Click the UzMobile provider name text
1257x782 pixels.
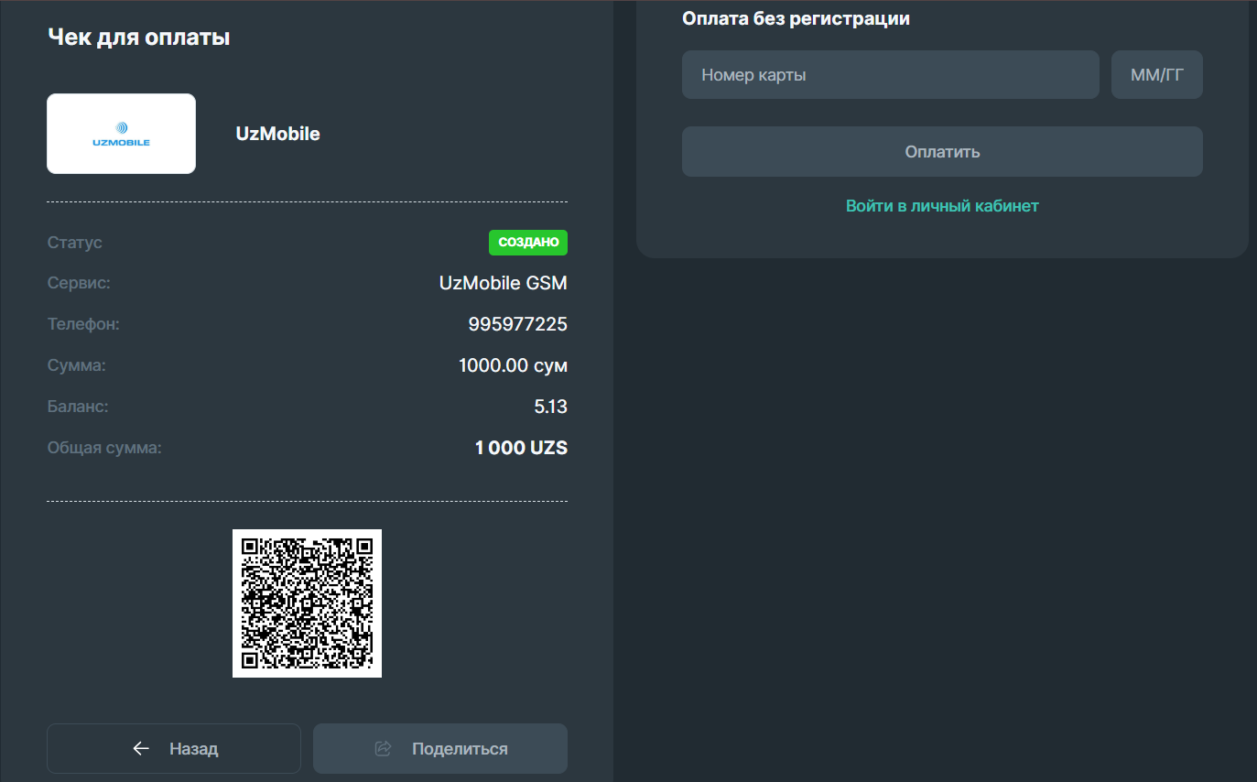point(277,134)
